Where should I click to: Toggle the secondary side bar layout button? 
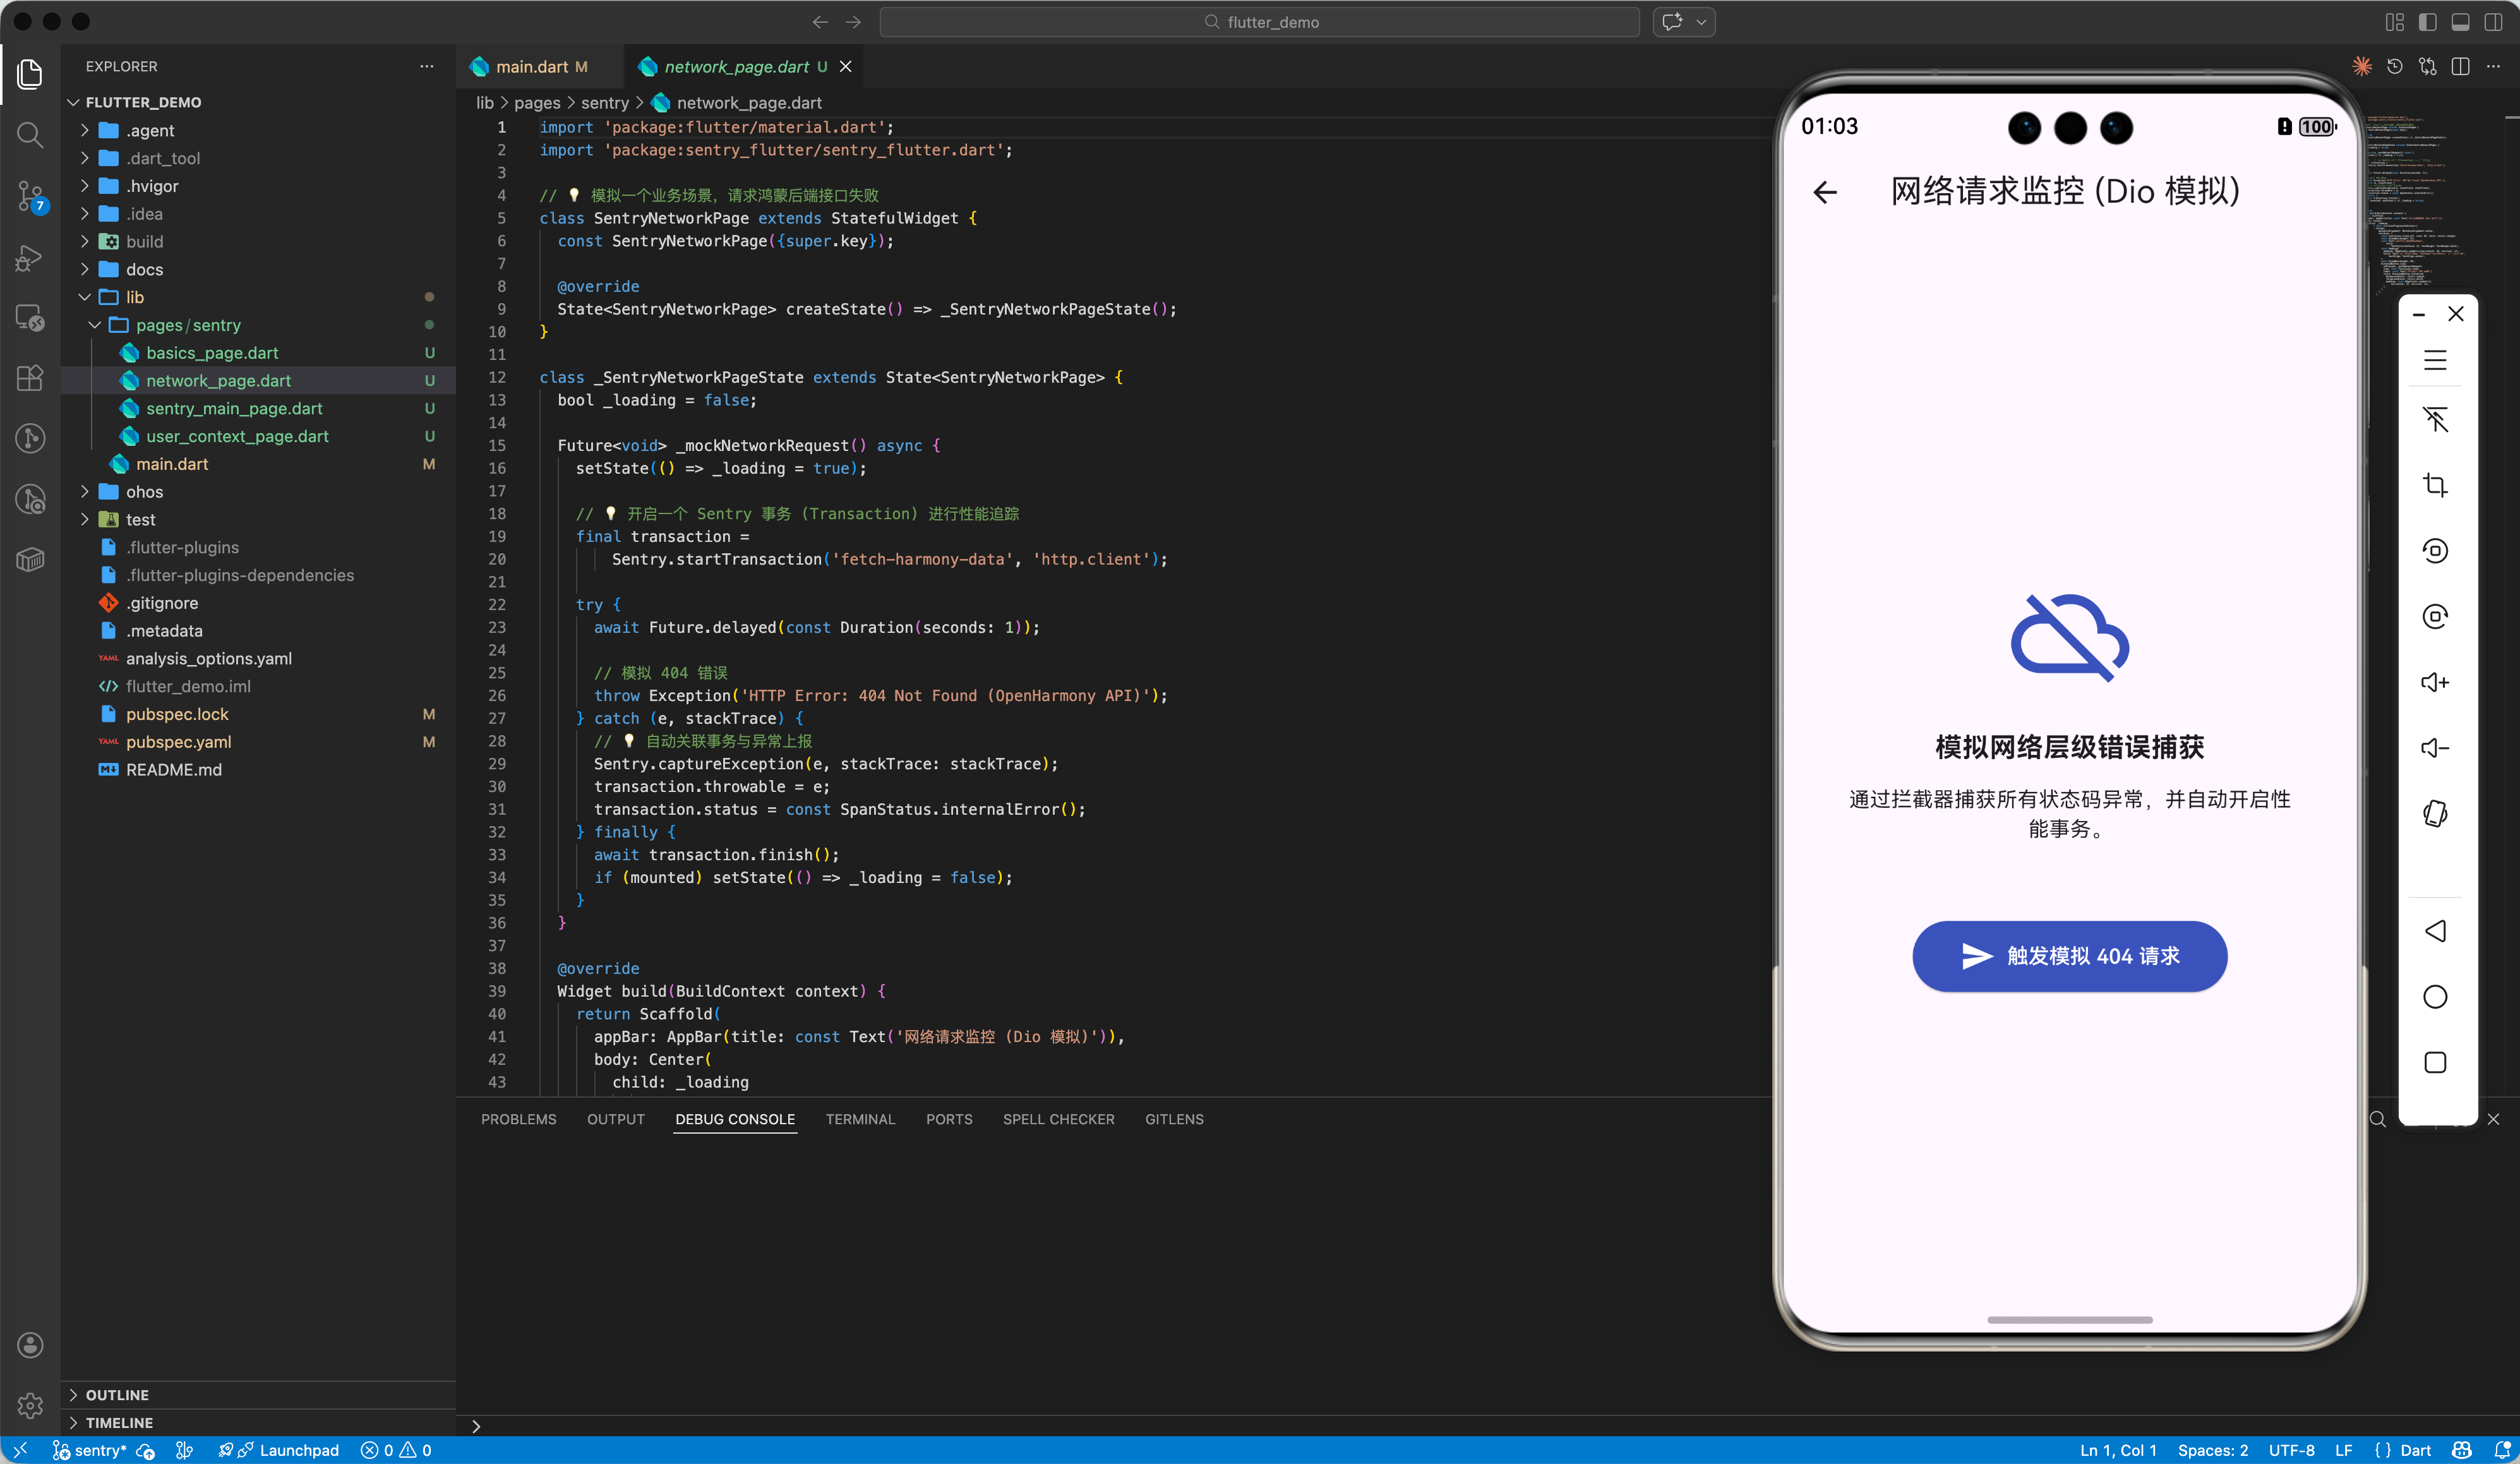pyautogui.click(x=2493, y=22)
